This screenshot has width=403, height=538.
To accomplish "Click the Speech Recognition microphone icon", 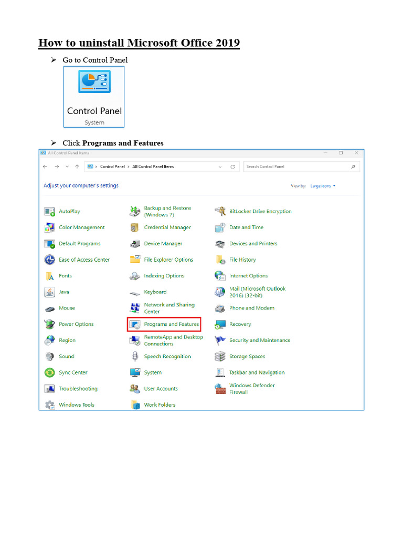I will coord(135,357).
